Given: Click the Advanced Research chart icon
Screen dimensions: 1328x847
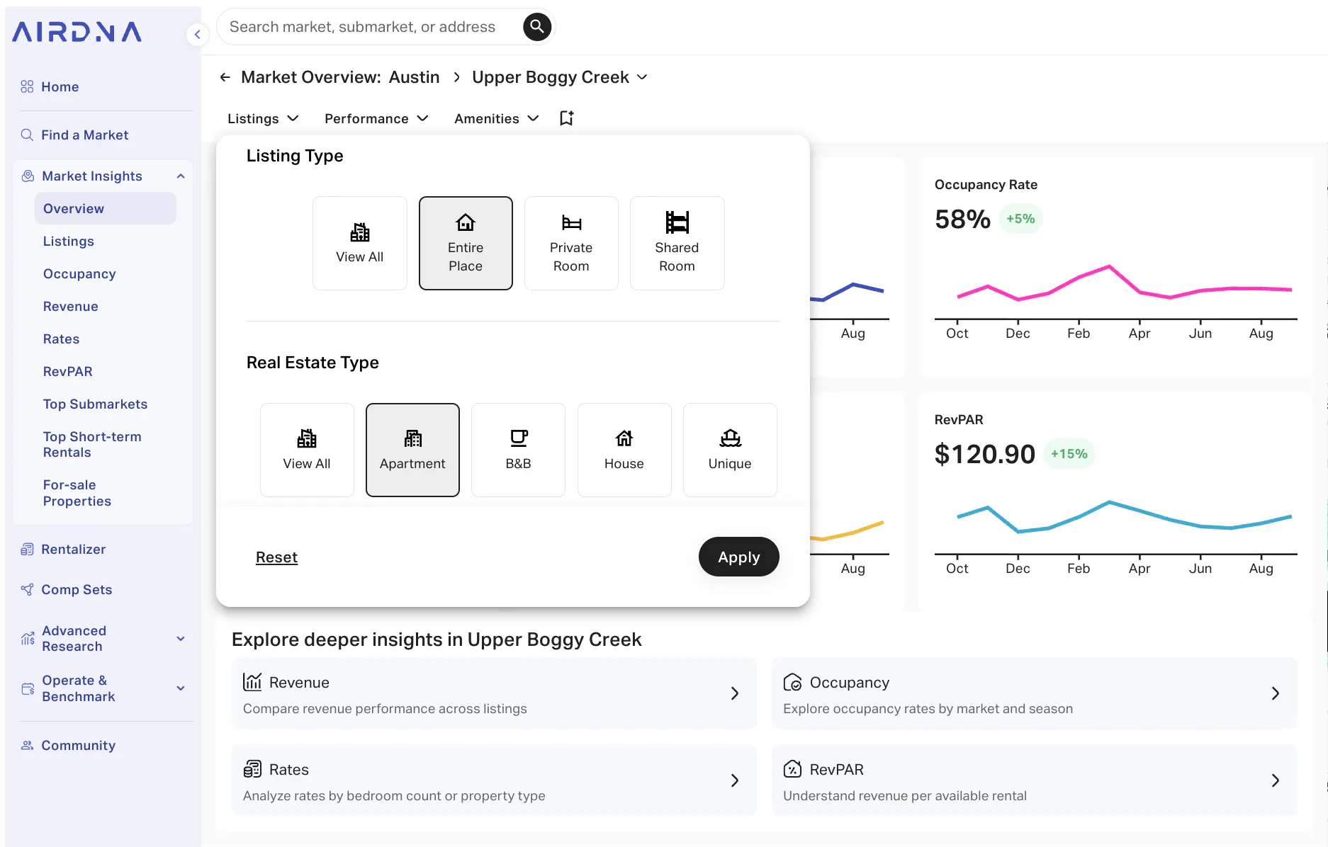Looking at the screenshot, I should click(28, 638).
